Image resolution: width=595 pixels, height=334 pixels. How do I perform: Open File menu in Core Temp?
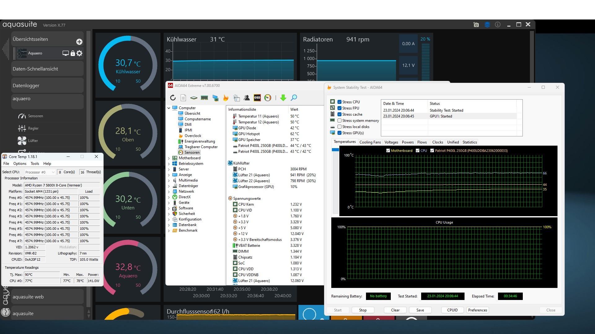coord(6,164)
